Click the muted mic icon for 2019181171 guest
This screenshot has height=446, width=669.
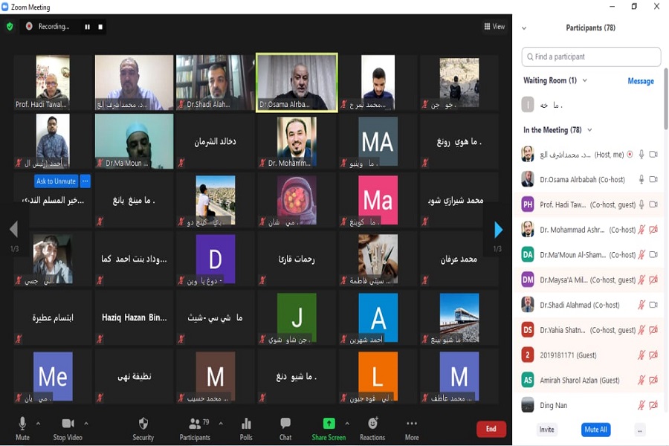point(641,355)
